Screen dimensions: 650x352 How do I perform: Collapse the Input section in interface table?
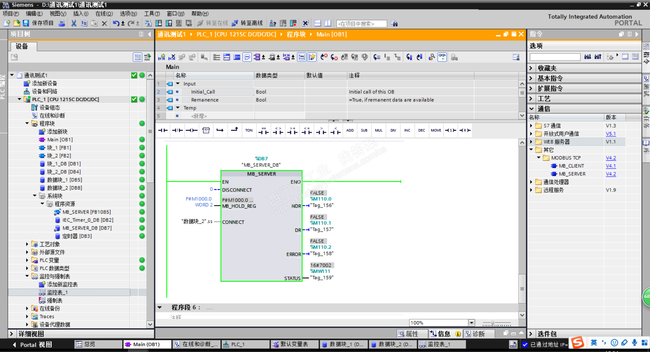click(x=178, y=84)
